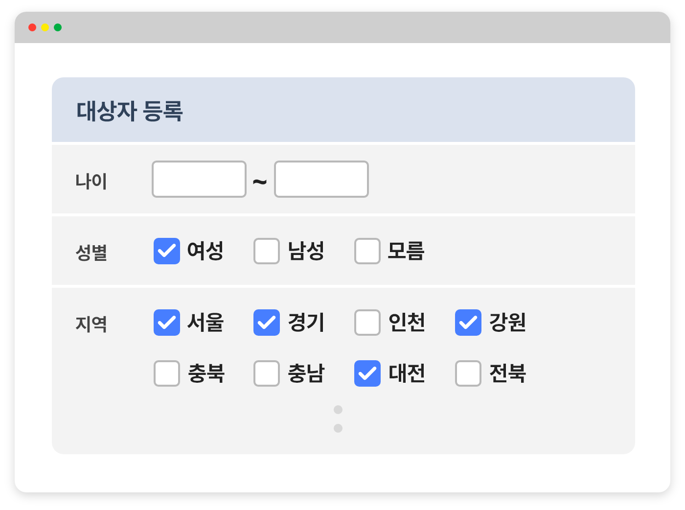Check the 남성 checkbox

click(x=267, y=251)
